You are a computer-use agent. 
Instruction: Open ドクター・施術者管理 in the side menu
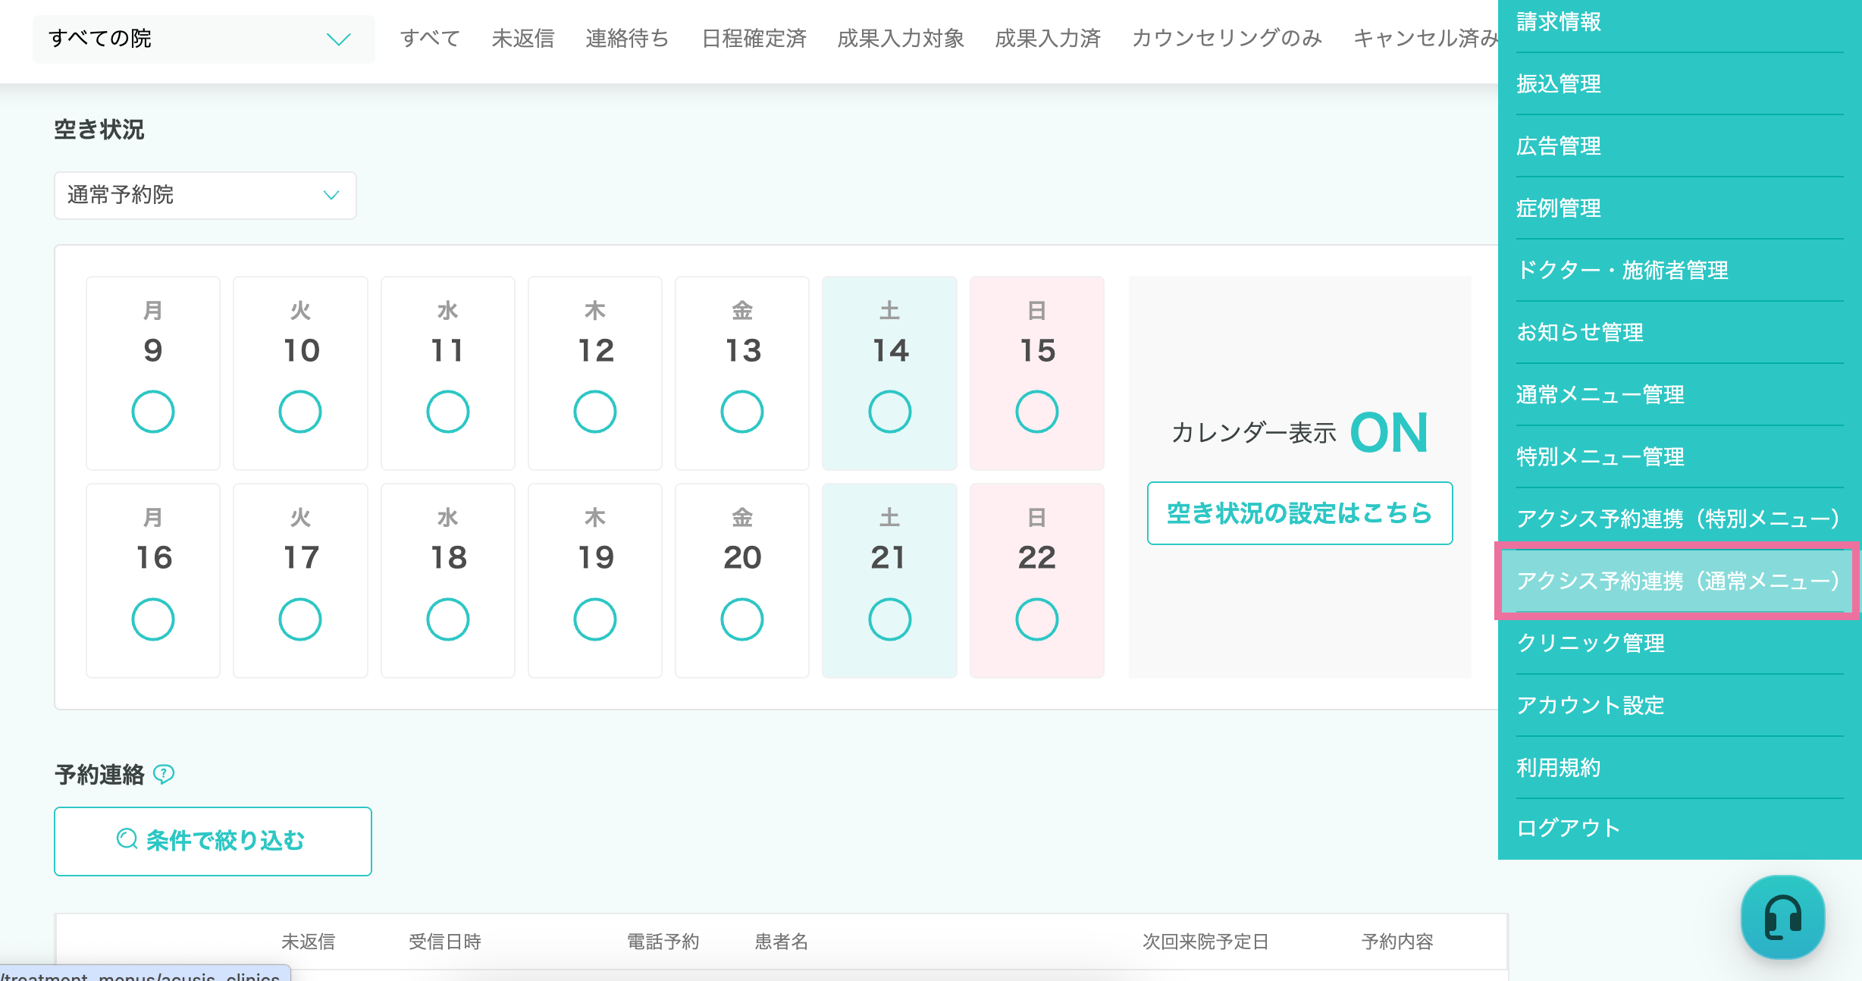click(x=1622, y=270)
